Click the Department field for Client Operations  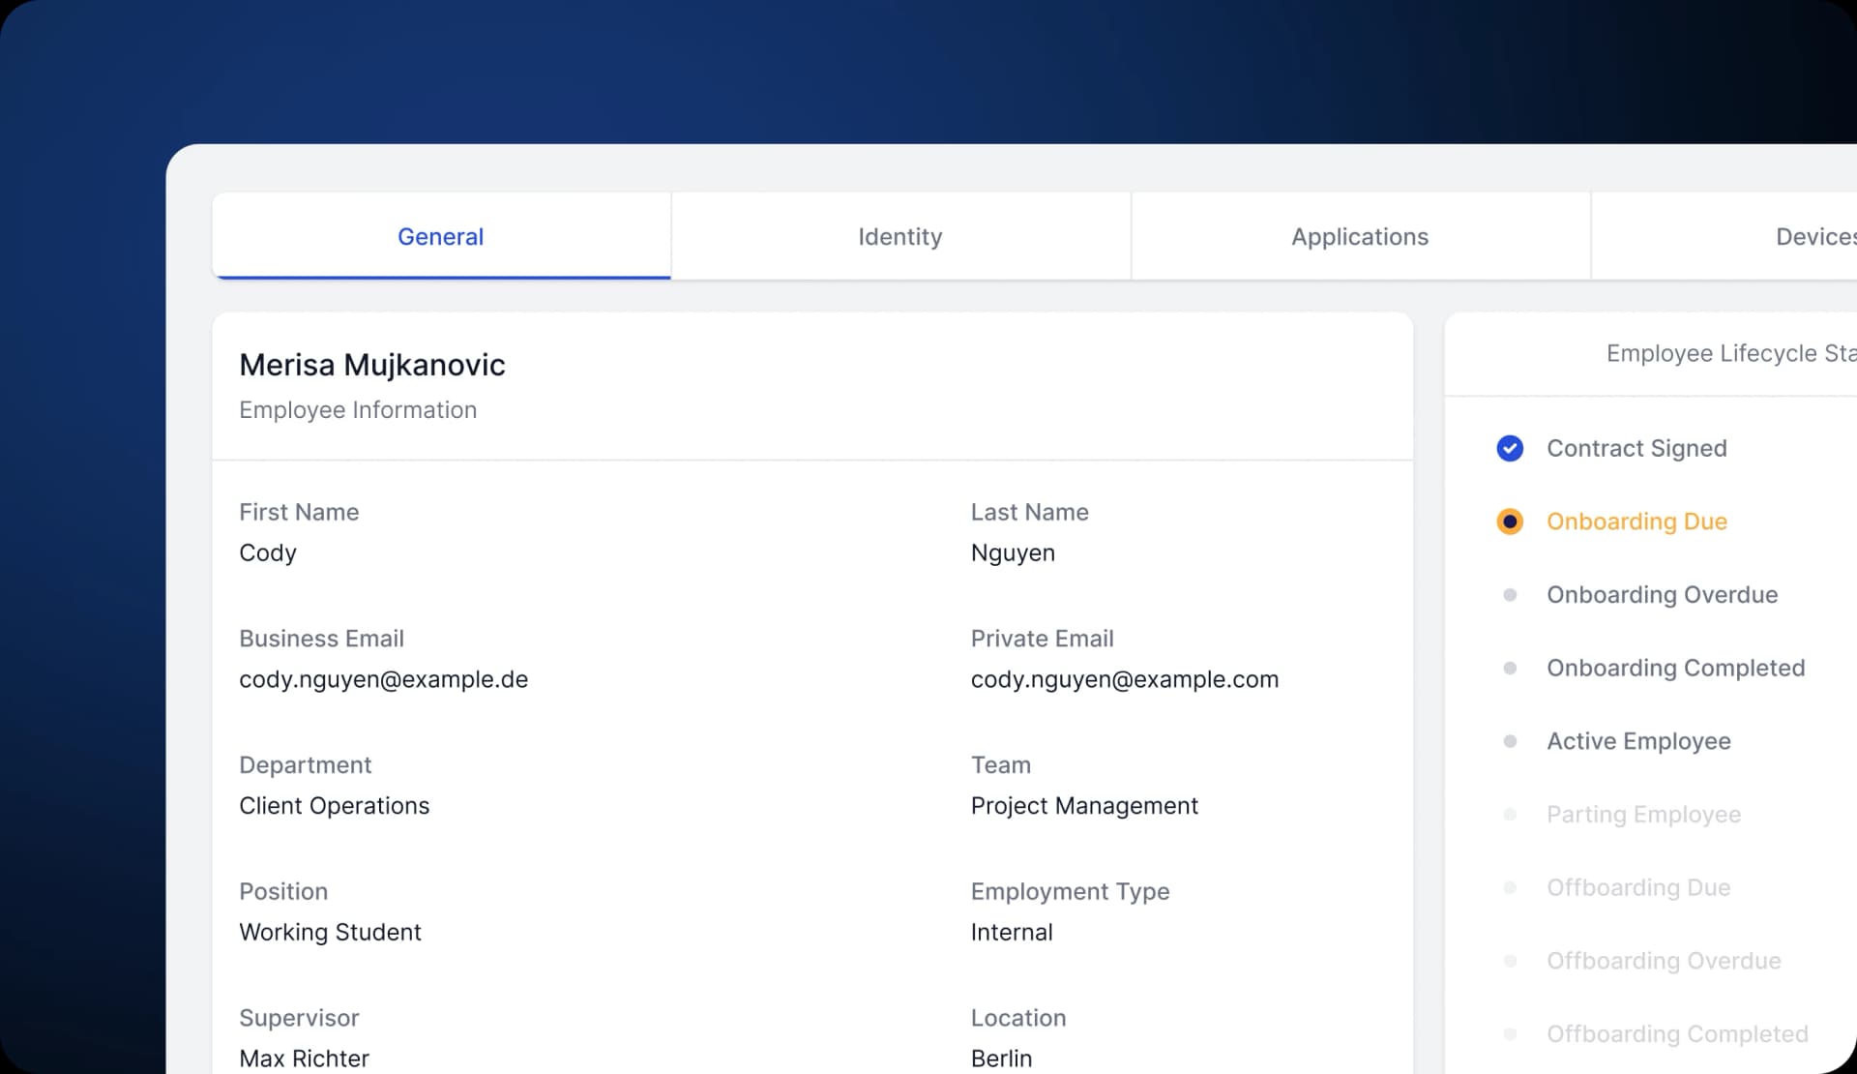[x=334, y=805]
